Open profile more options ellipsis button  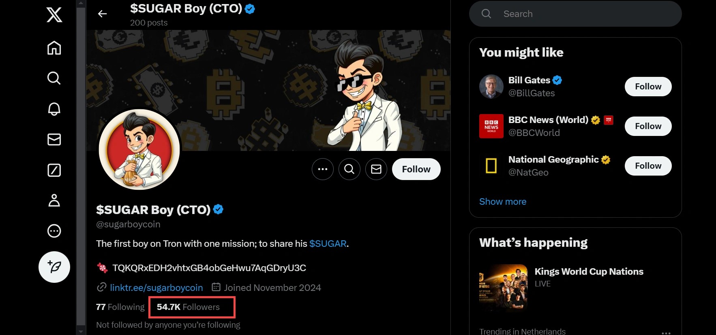point(323,169)
